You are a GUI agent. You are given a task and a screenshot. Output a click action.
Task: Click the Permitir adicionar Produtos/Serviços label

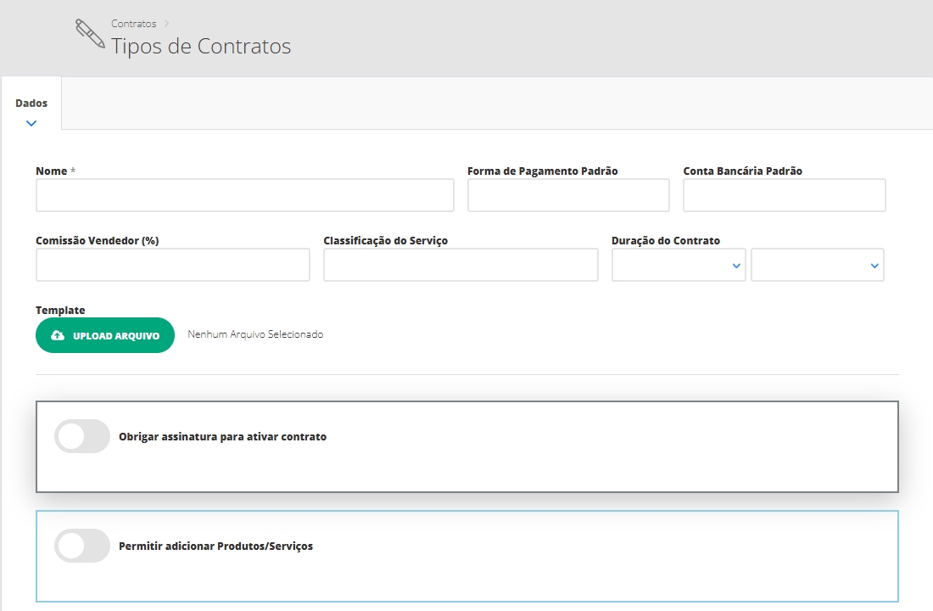(215, 547)
